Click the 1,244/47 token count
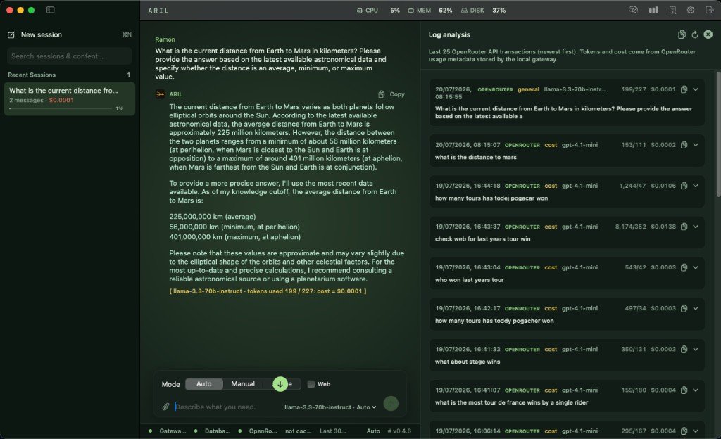Screen dimensions: 721x439 tap(632, 186)
